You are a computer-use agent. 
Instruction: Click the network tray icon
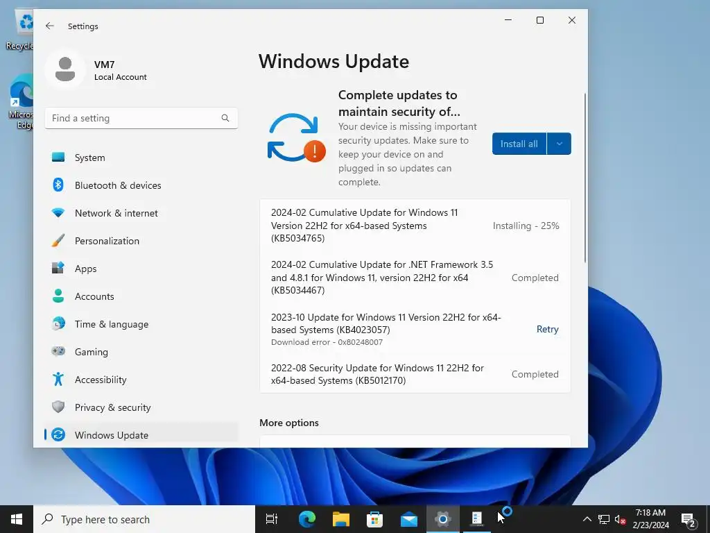(x=604, y=519)
